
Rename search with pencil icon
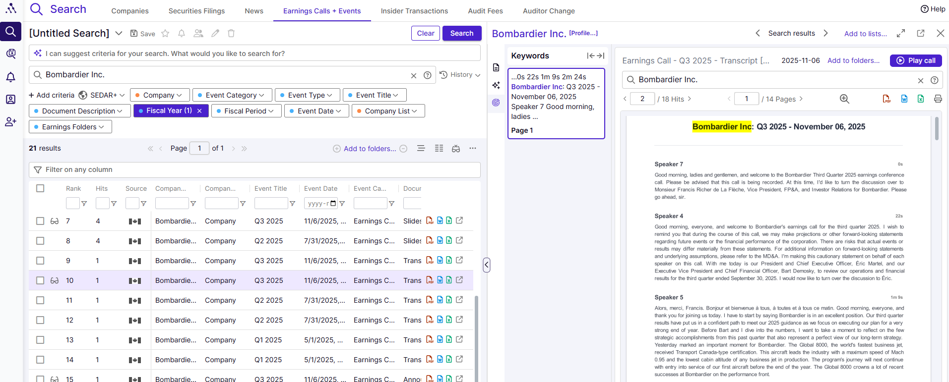pyautogui.click(x=215, y=33)
